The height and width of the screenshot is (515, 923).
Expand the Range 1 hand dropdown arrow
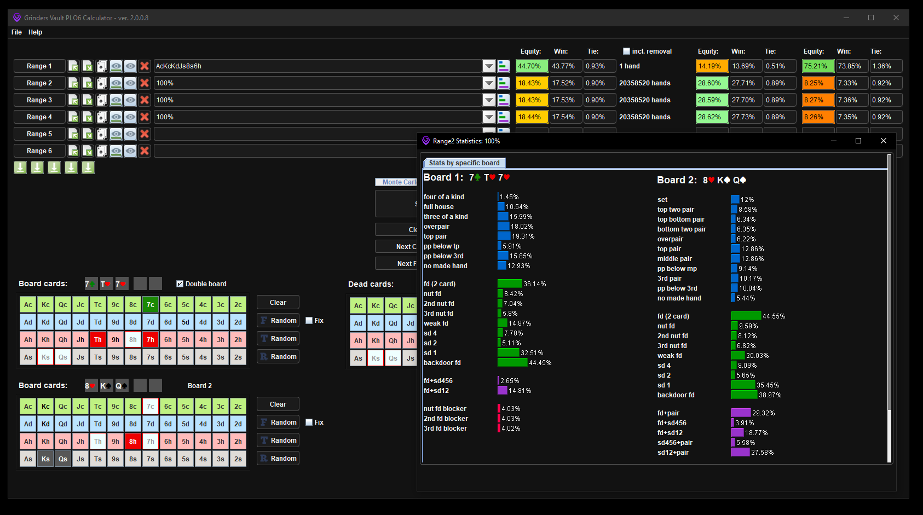point(489,66)
